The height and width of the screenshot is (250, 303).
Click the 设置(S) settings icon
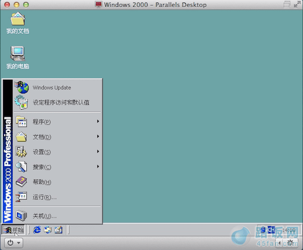click(x=21, y=152)
